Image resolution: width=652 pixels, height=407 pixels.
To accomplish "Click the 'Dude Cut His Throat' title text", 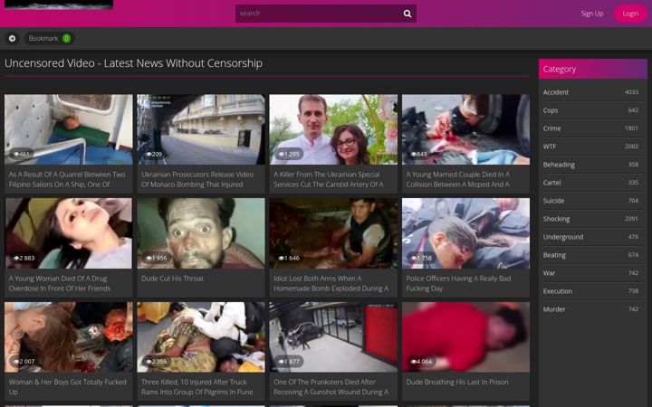I will click(173, 279).
